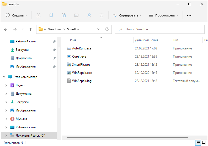
Task: Click the Текстовый докум... type cell
Action: click(186, 81)
